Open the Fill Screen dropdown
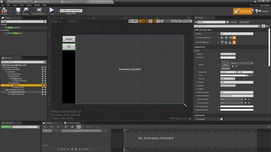The image size is (271, 152). coord(187,21)
